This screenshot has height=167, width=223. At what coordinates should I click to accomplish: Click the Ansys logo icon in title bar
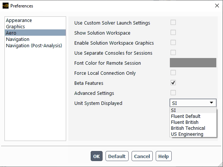[x=5, y=6]
